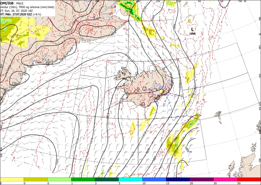This screenshot has width=261, height=185.
Task: Select the red 50 mm legend swatch
Action: pos(249,179)
